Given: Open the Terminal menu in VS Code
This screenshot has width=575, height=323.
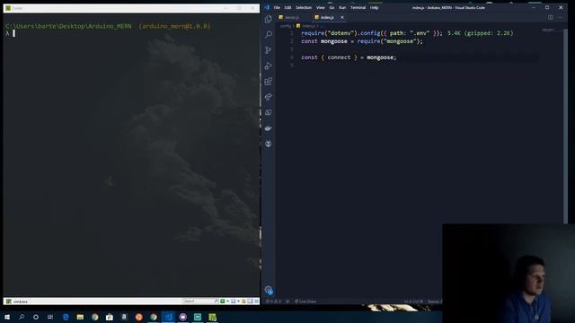Looking at the screenshot, I should pyautogui.click(x=358, y=7).
